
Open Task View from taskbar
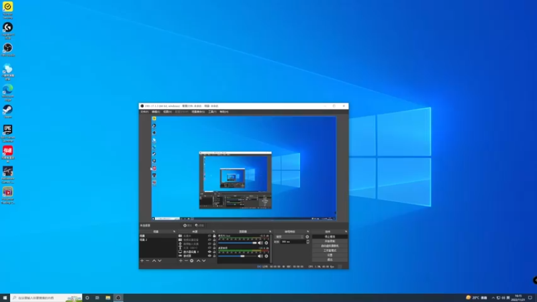[97, 298]
